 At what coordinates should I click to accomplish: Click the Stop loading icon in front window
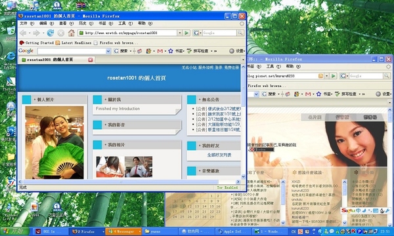click(x=61, y=33)
